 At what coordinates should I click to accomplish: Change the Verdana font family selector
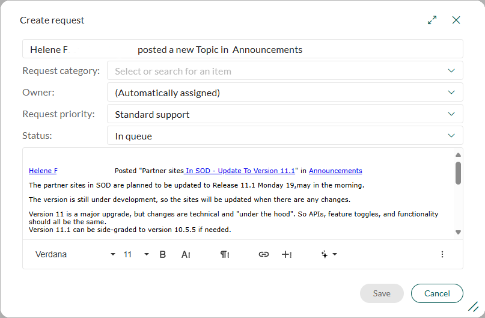click(x=75, y=254)
